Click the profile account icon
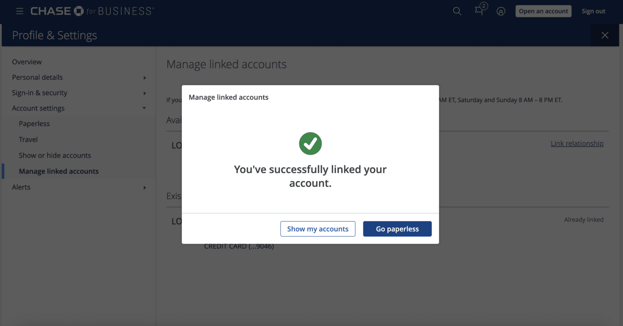The width and height of the screenshot is (623, 326). (501, 11)
